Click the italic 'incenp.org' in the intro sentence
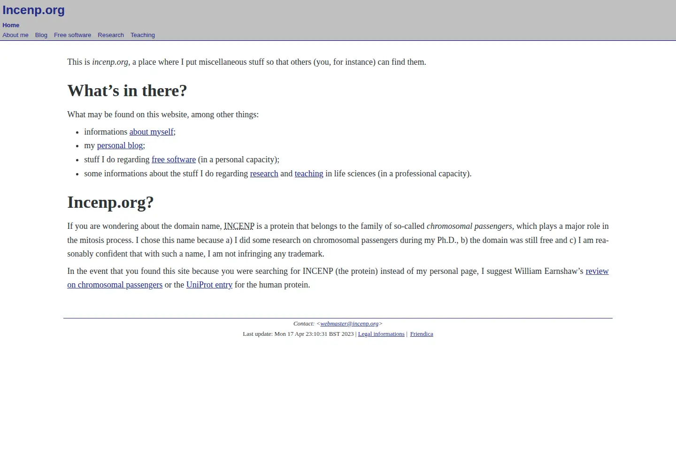This screenshot has width=676, height=469. click(110, 62)
